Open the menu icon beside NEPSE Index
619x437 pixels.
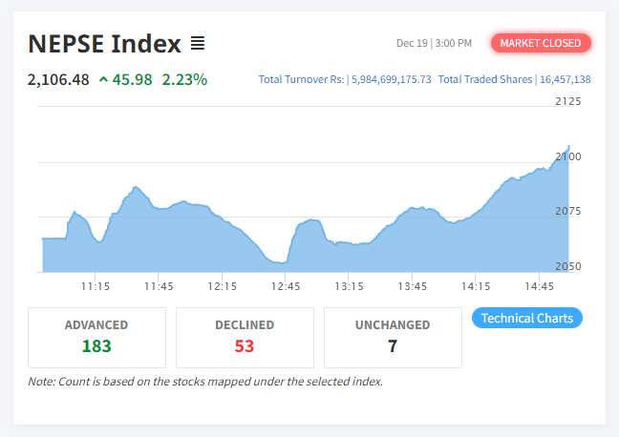[x=198, y=43]
